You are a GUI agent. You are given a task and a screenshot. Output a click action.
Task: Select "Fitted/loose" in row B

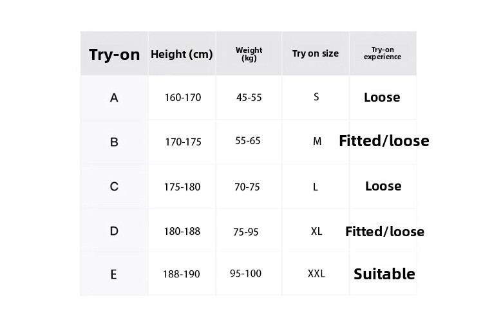(x=384, y=141)
